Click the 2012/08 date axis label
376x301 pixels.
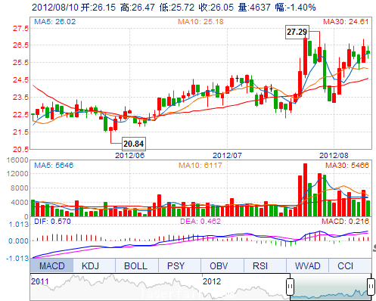tap(334, 155)
